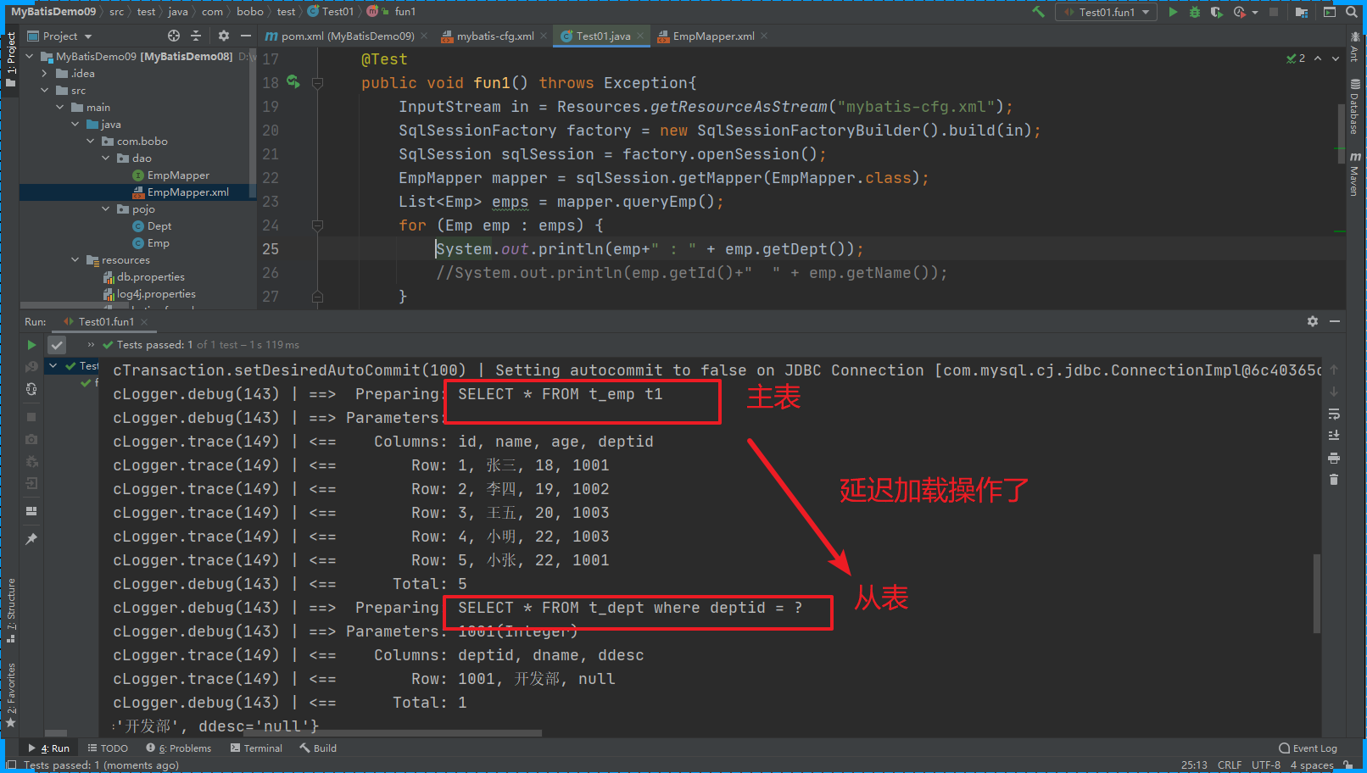
Task: Click Structure side tool button
Action: (11, 610)
